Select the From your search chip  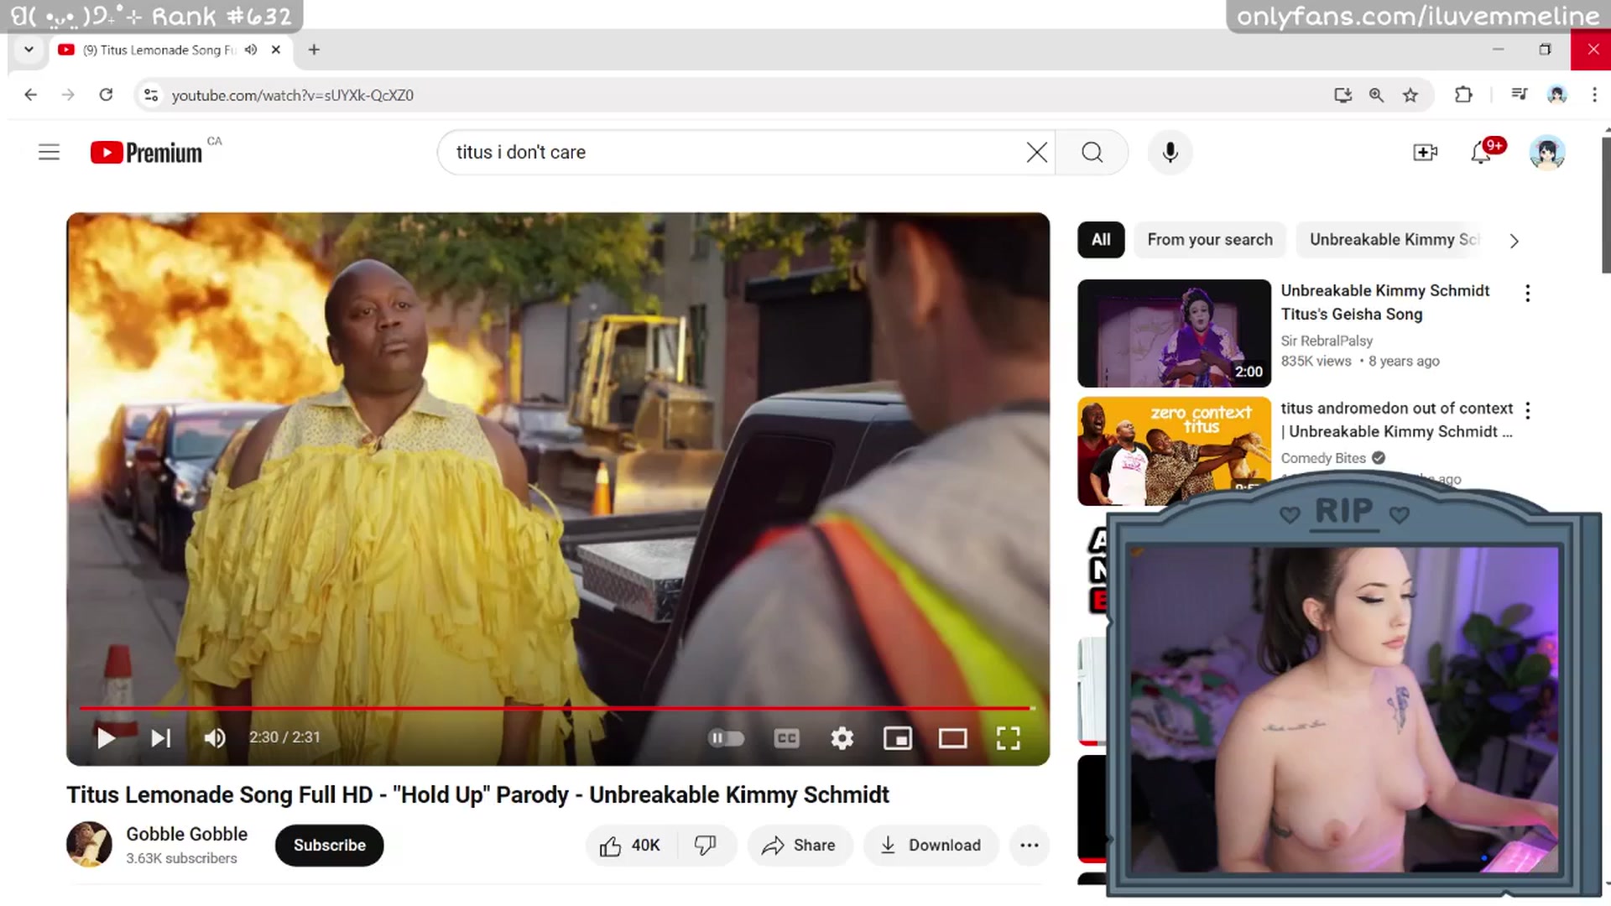(1210, 240)
